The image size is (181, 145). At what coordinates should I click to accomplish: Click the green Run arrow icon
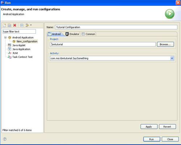click(170, 14)
